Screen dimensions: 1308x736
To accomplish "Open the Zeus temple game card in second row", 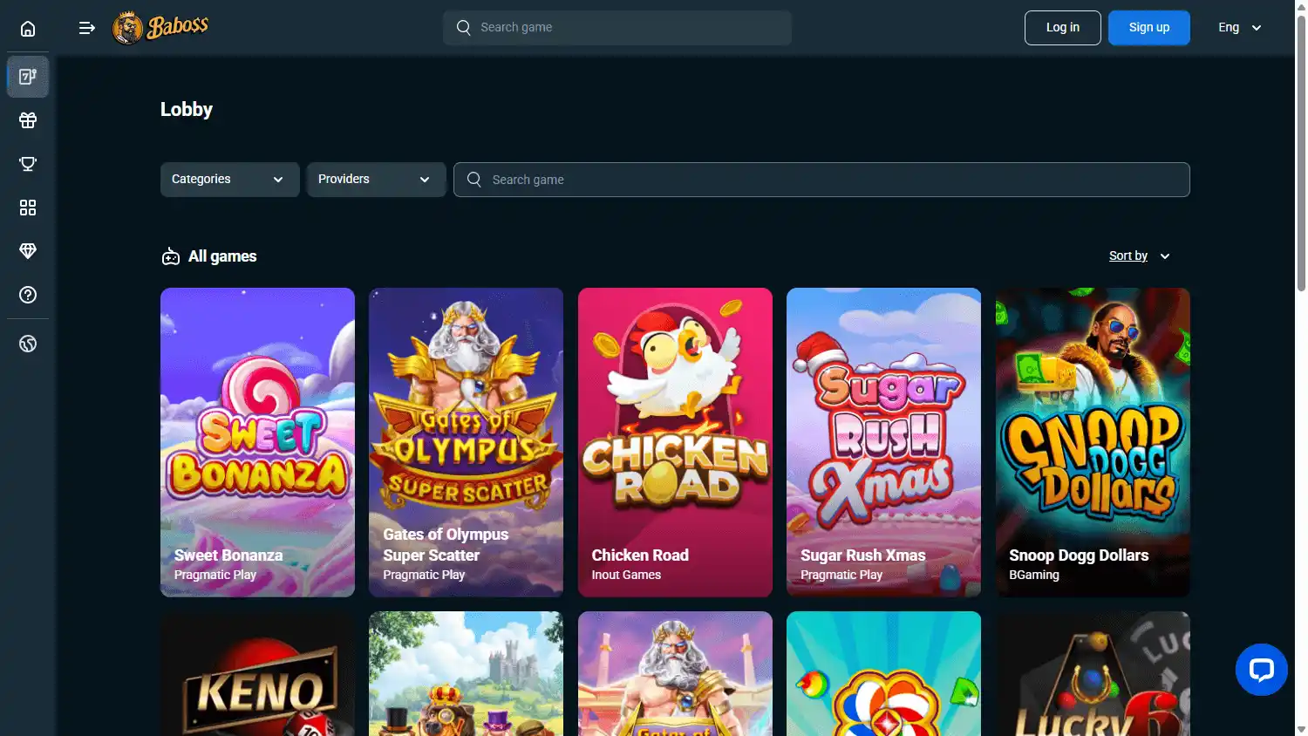I will point(675,673).
